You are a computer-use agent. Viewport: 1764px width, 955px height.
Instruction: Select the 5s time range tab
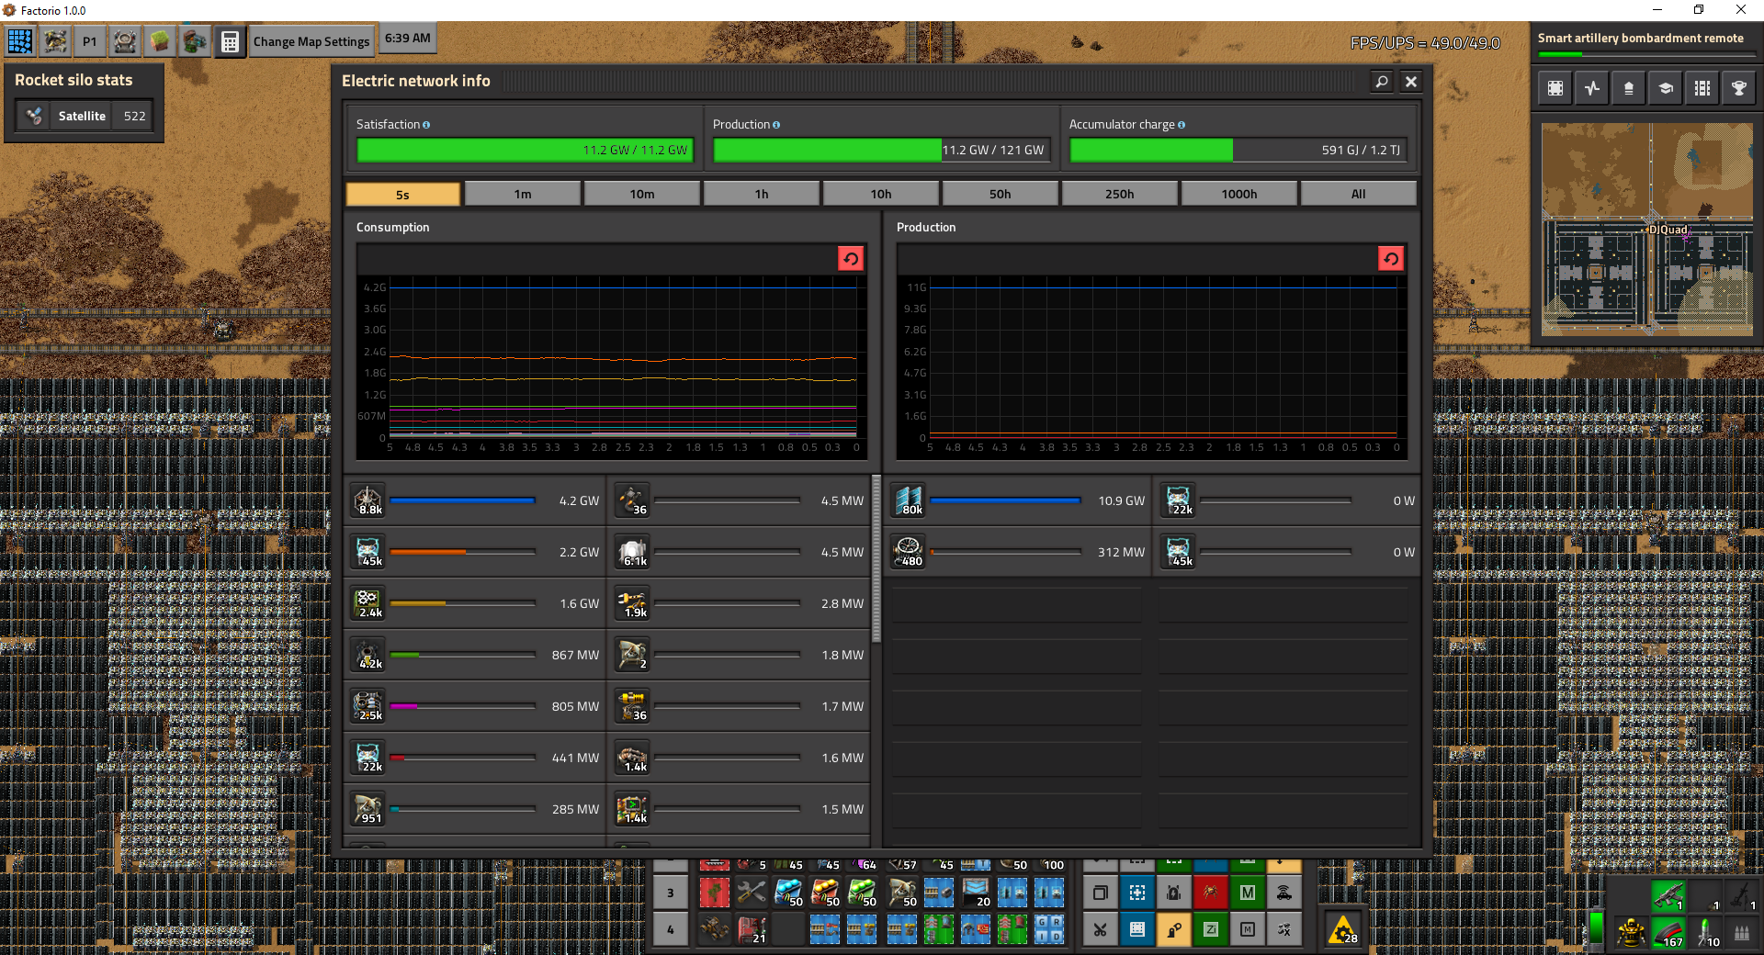[402, 194]
